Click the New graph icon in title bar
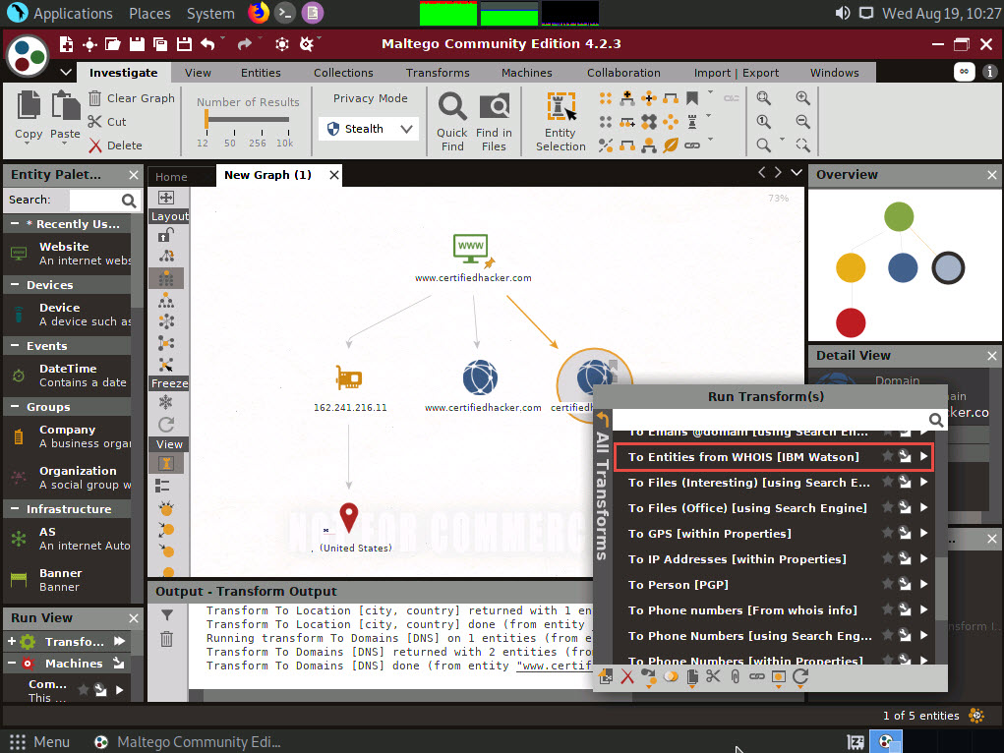The image size is (1004, 753). [66, 44]
